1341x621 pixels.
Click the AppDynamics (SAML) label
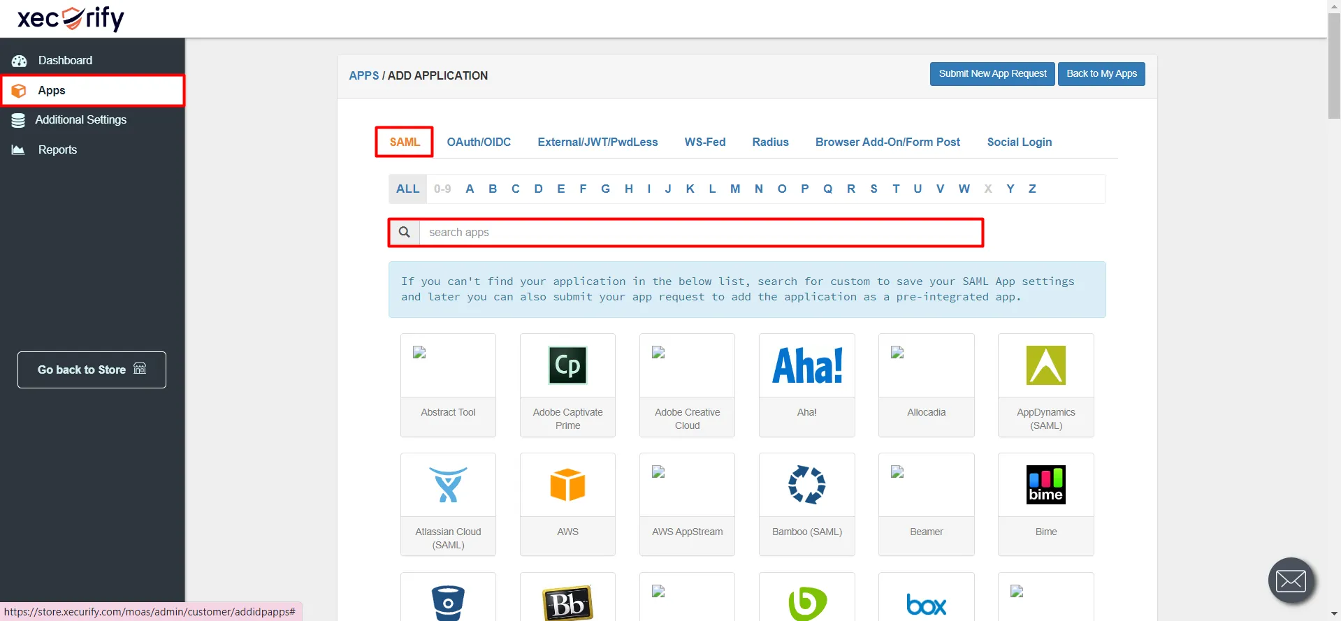pyautogui.click(x=1046, y=419)
